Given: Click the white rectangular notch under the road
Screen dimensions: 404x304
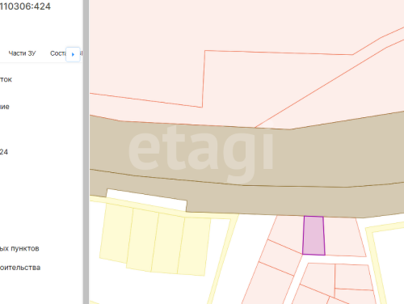Looking at the screenshot, I should [147, 200].
